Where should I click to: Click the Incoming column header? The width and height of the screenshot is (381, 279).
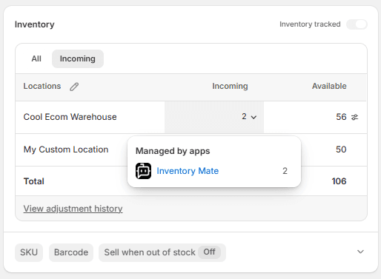pos(230,86)
